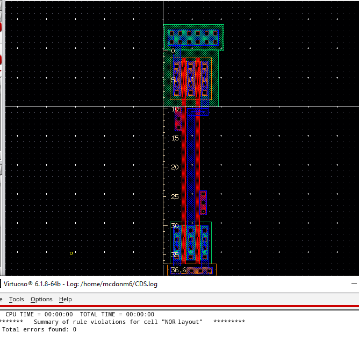This screenshot has height=347, width=359.
Task: Click the small yellow square marker
Action: coord(71,253)
